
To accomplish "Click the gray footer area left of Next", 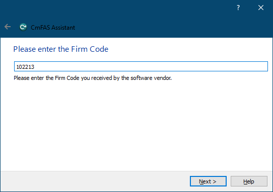I will (x=94, y=181).
